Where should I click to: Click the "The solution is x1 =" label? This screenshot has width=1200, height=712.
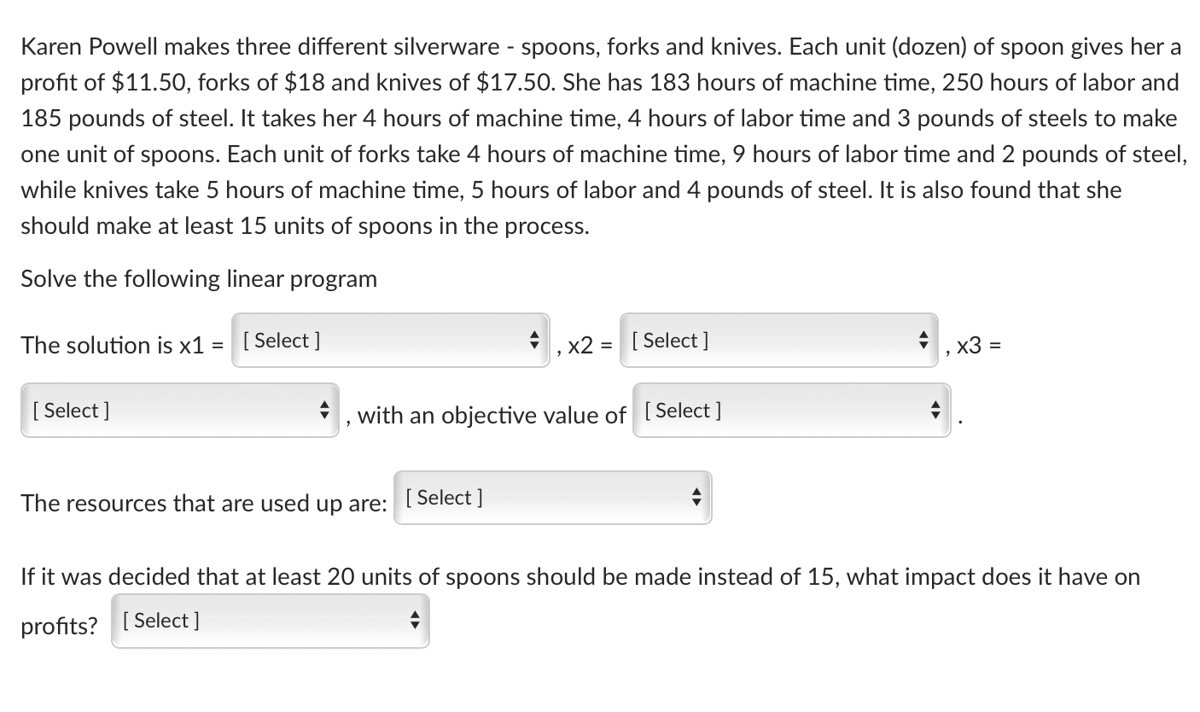(x=122, y=346)
